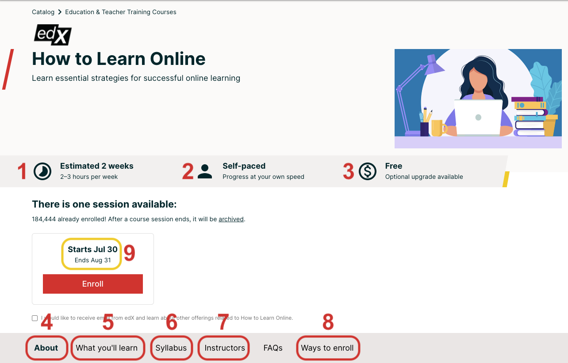Expand the FAQs section
Screen dimensions: 568x363
point(273,348)
